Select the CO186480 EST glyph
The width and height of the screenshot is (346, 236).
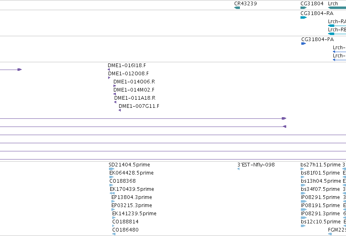pos(114,234)
